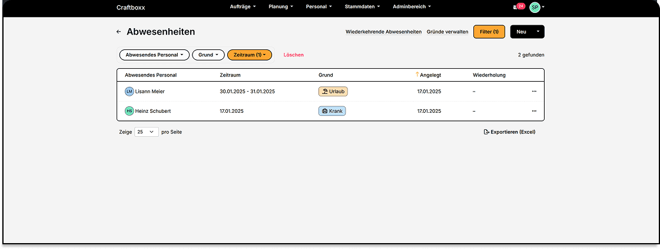The width and height of the screenshot is (660, 249).
Task: Click the Wiederholung column header
Action: pyautogui.click(x=489, y=75)
